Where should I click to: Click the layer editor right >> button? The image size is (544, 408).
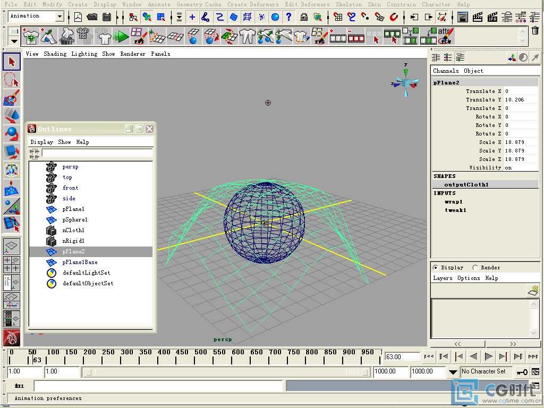pos(513,344)
